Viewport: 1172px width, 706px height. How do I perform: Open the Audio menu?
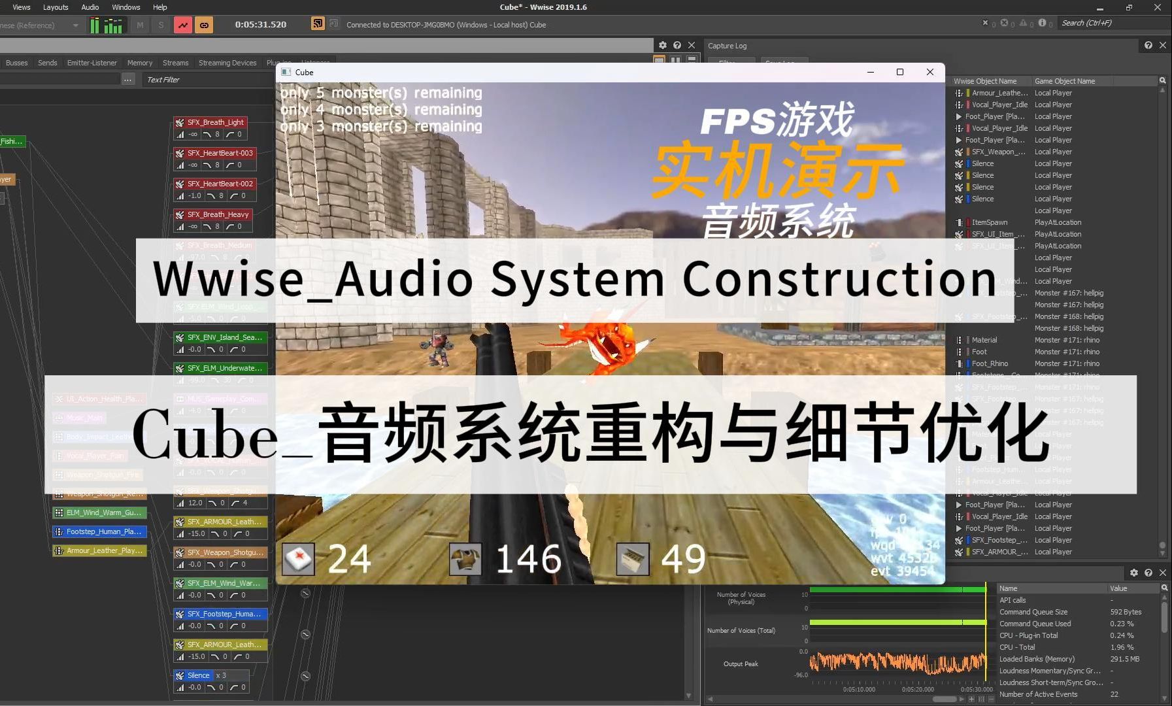tap(90, 7)
